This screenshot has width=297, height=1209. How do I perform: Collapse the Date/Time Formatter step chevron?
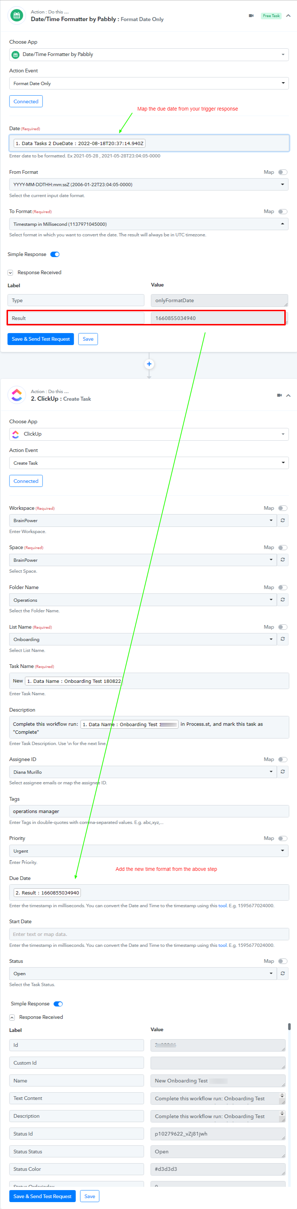288,16
